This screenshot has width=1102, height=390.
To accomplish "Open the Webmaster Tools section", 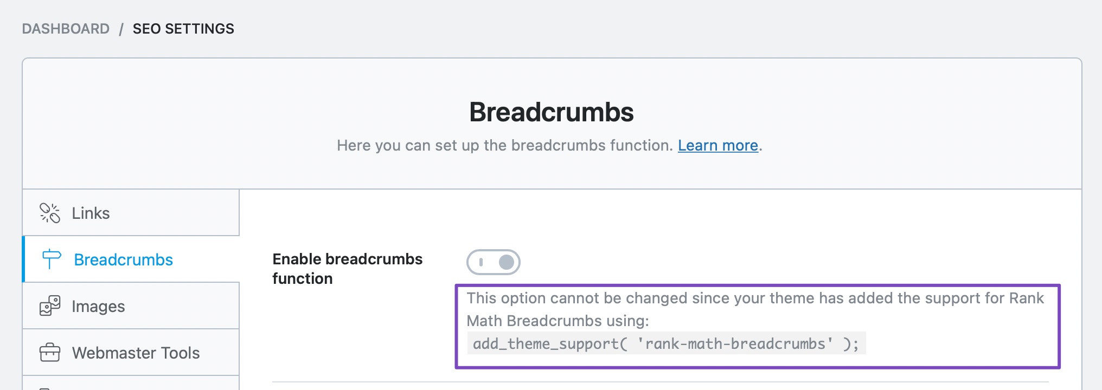I will (x=136, y=352).
